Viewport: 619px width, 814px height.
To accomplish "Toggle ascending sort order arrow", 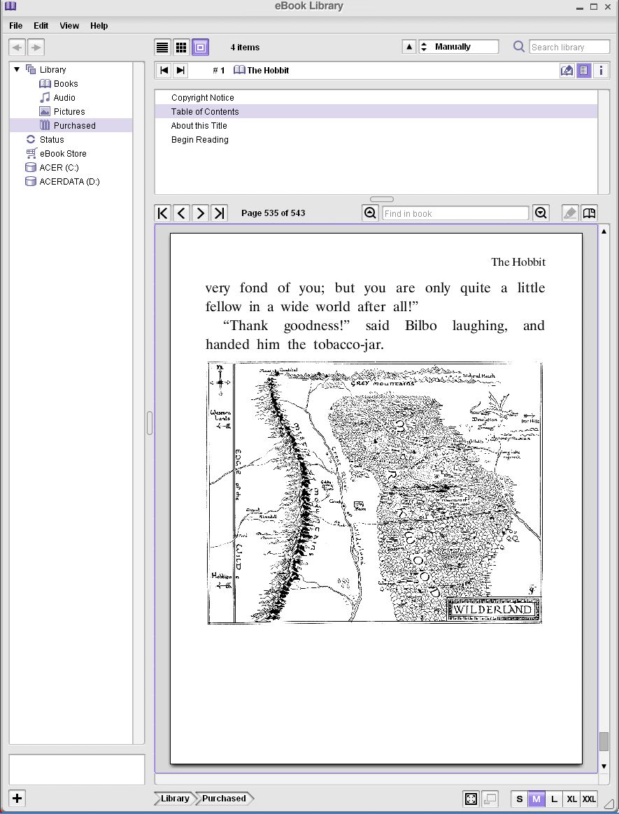I will pyautogui.click(x=409, y=47).
